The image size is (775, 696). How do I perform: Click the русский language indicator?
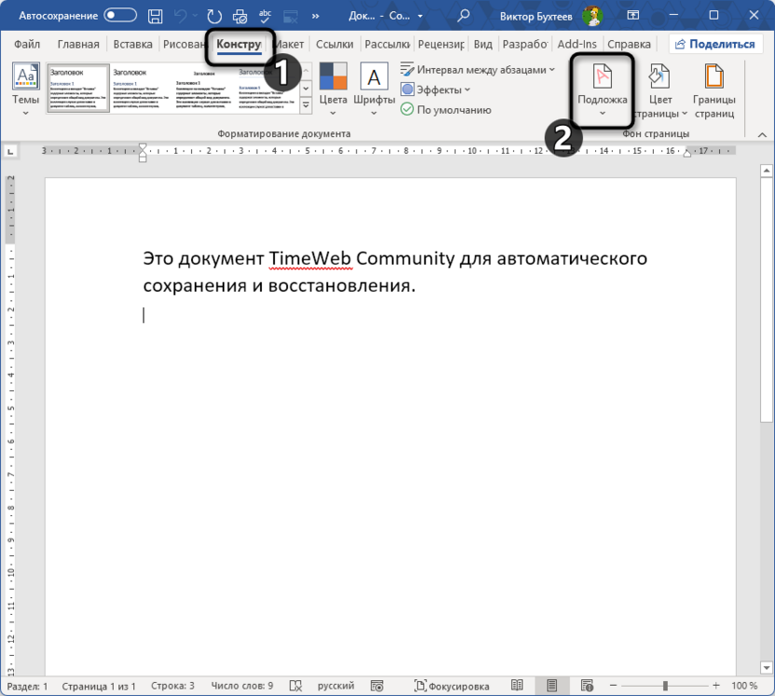[335, 686]
